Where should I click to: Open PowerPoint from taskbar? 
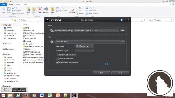58,96
